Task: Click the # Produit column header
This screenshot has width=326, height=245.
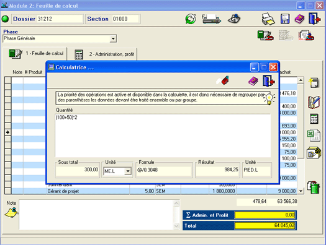Action: [x=34, y=72]
